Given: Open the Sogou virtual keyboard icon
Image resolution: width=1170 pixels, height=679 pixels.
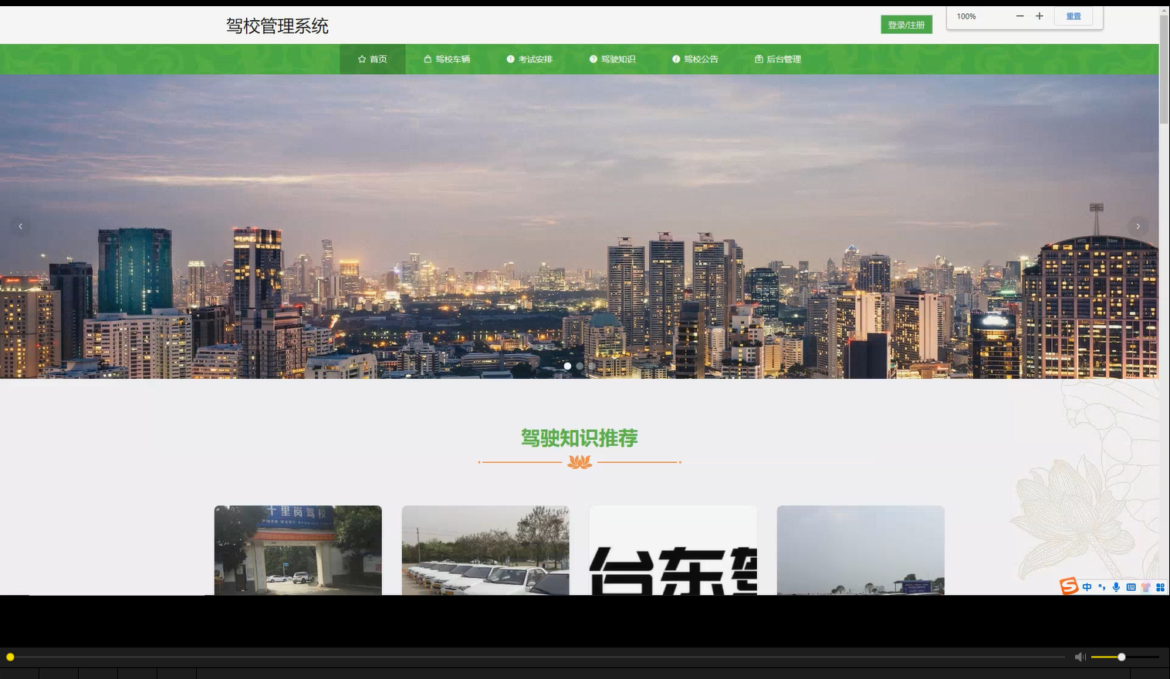Looking at the screenshot, I should point(1130,587).
